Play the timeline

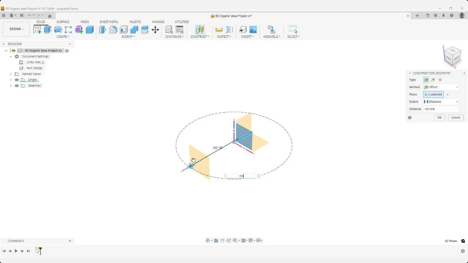pos(16,251)
